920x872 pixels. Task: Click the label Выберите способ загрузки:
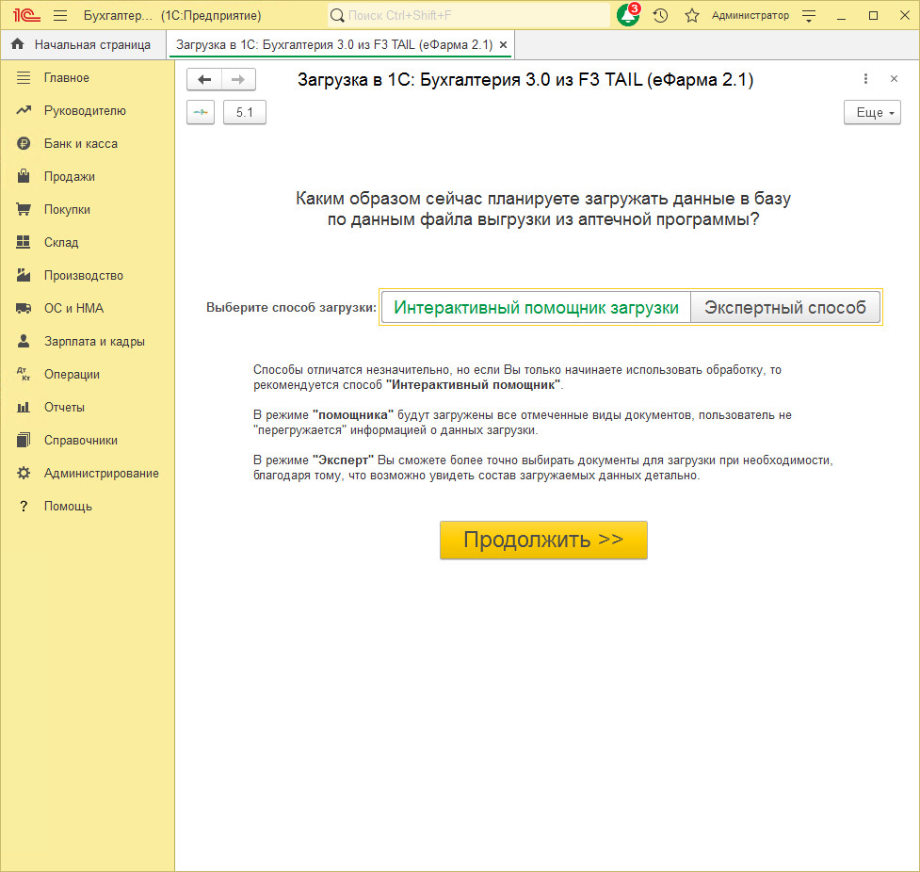291,308
